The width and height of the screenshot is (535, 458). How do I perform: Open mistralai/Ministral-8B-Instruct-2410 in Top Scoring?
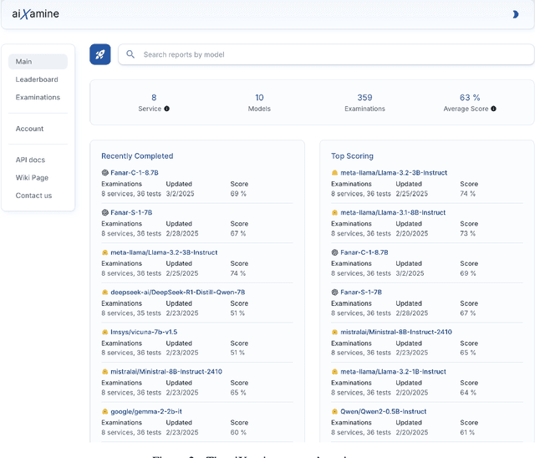point(395,332)
